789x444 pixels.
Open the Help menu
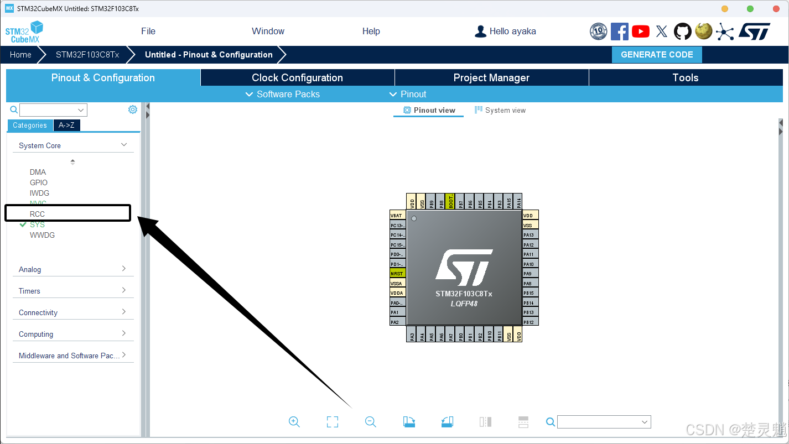pos(371,32)
